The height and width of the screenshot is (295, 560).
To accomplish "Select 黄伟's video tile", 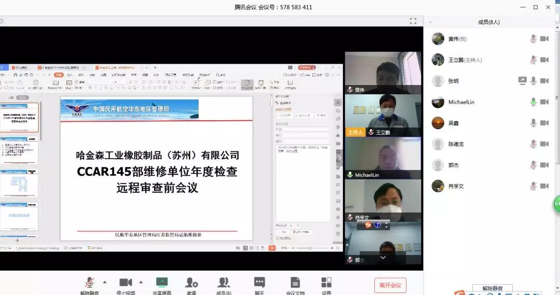I will tap(383, 73).
